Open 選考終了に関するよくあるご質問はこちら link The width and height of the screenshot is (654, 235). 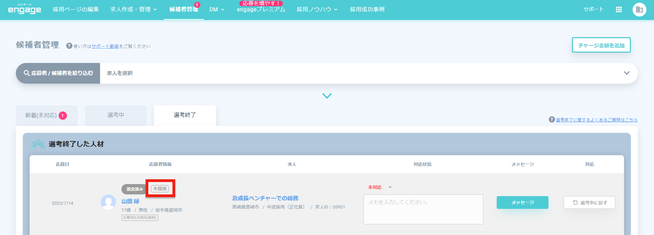596,120
